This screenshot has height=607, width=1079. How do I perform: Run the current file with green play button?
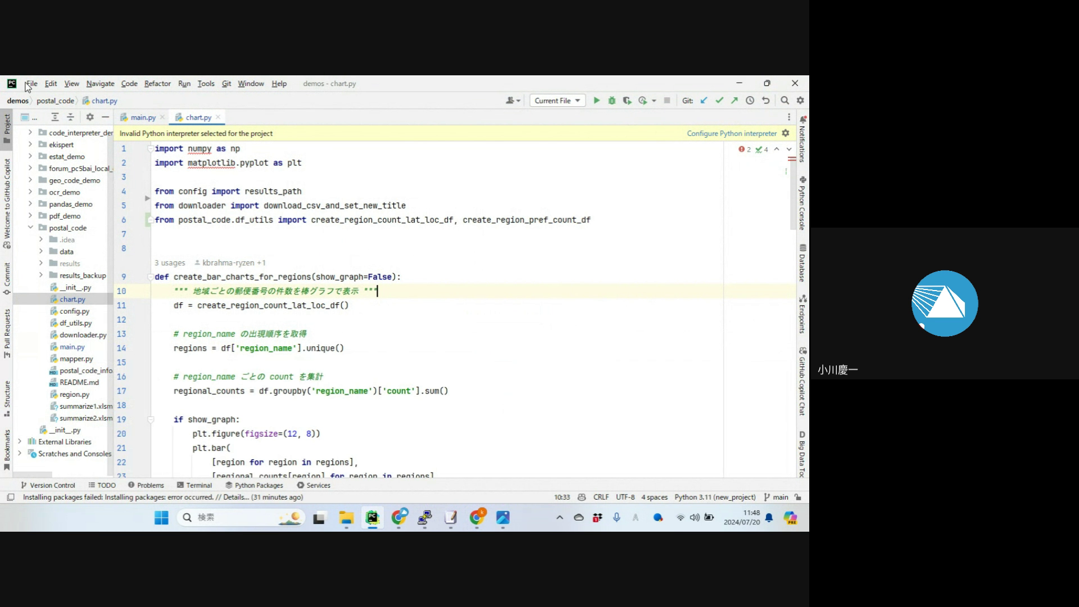596,101
